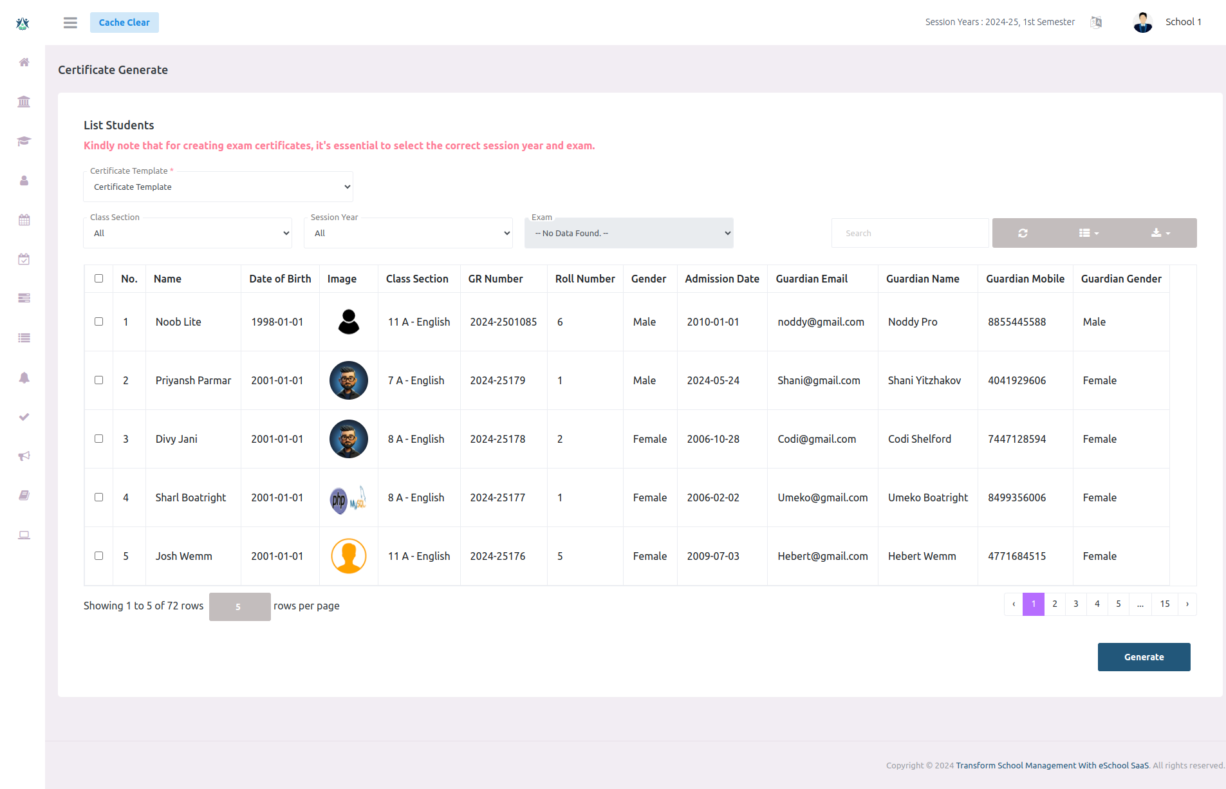Open the columns list icon dropdown
The image size is (1226, 789).
[x=1088, y=233]
